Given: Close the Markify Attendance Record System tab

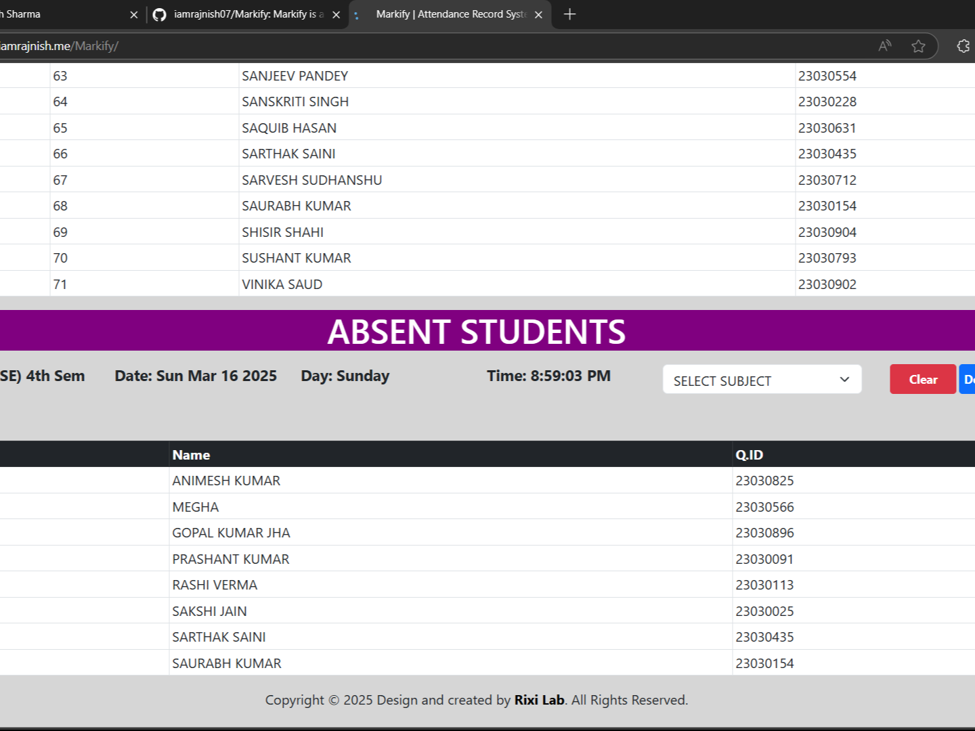Looking at the screenshot, I should pyautogui.click(x=538, y=15).
